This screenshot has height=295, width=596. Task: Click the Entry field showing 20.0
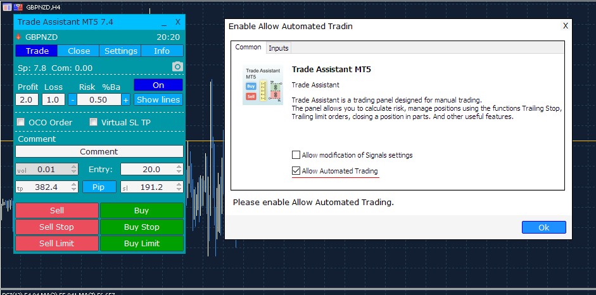151,169
